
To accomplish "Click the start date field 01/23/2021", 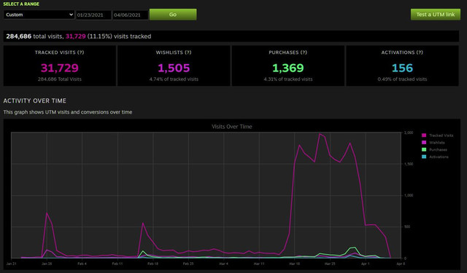I will pos(93,15).
